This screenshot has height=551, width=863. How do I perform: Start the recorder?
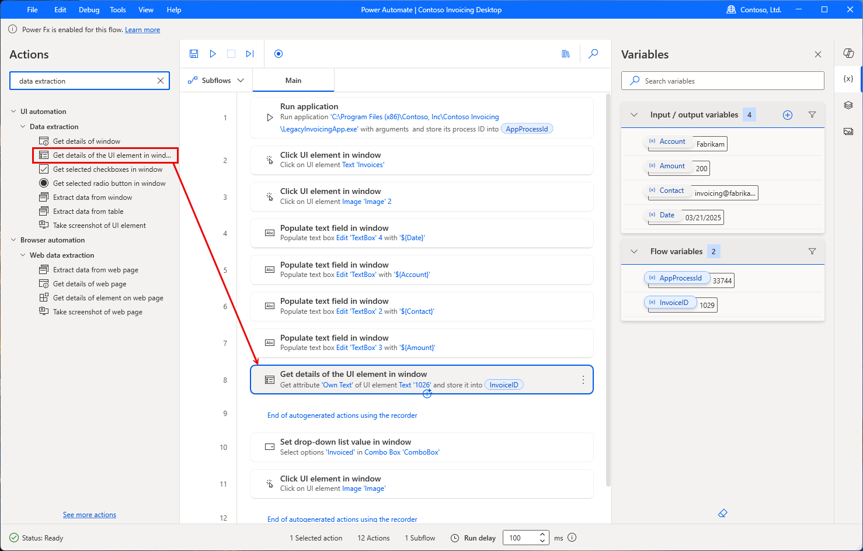pos(279,53)
